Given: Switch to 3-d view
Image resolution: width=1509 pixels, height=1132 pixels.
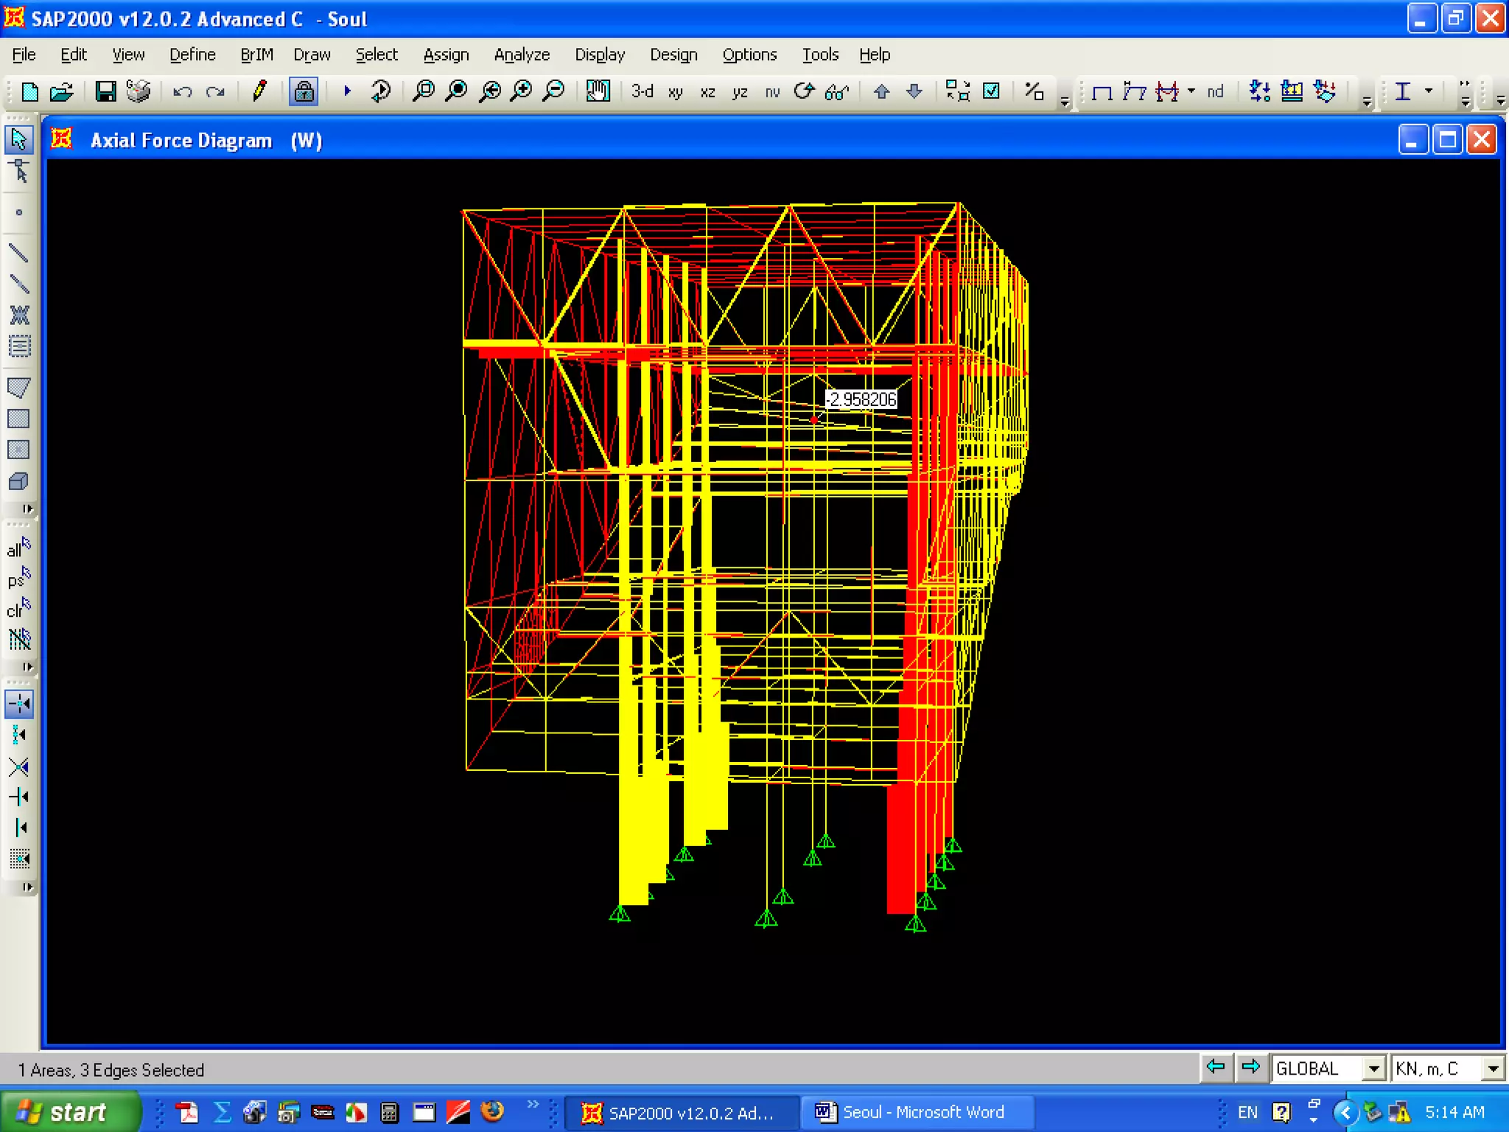Looking at the screenshot, I should coord(642,91).
